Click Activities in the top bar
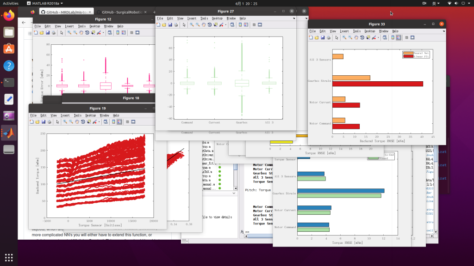Viewport: 474px width, 266px height. 11,3
